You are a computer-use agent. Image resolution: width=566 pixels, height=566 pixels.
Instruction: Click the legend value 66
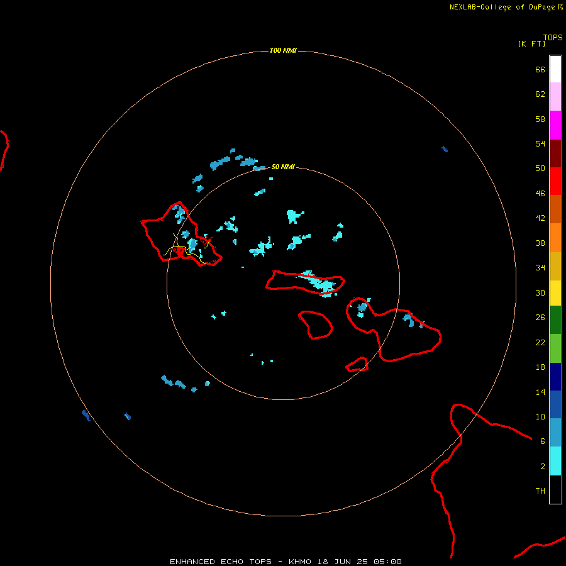pos(540,70)
